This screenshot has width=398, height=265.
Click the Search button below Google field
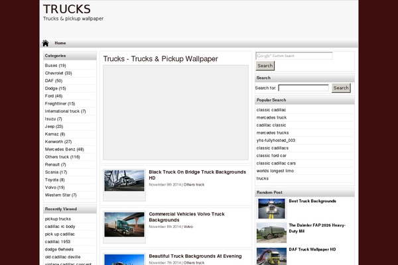coord(265,66)
